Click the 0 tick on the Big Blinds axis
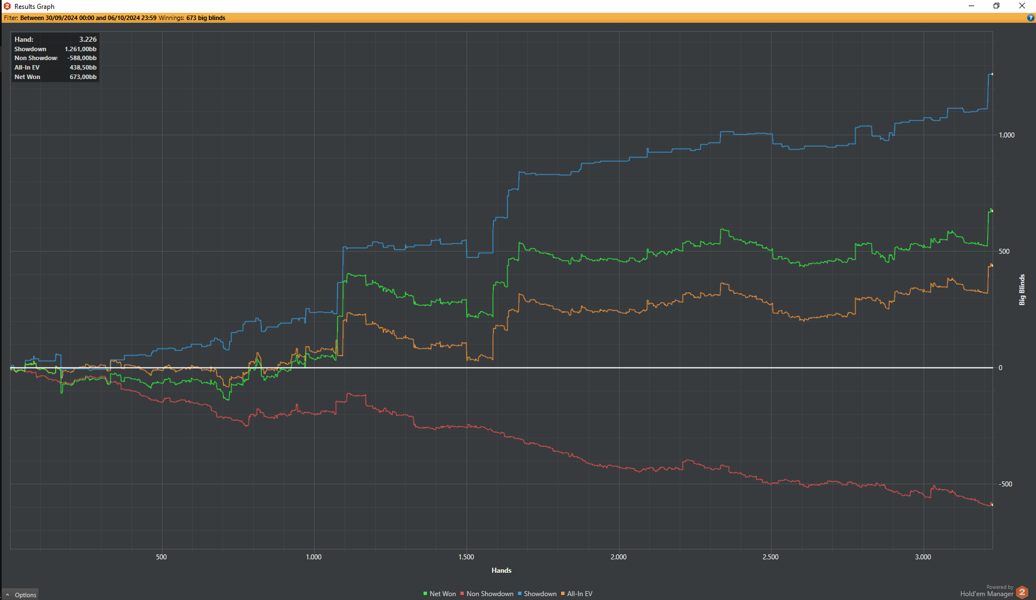This screenshot has width=1036, height=600. click(1000, 368)
